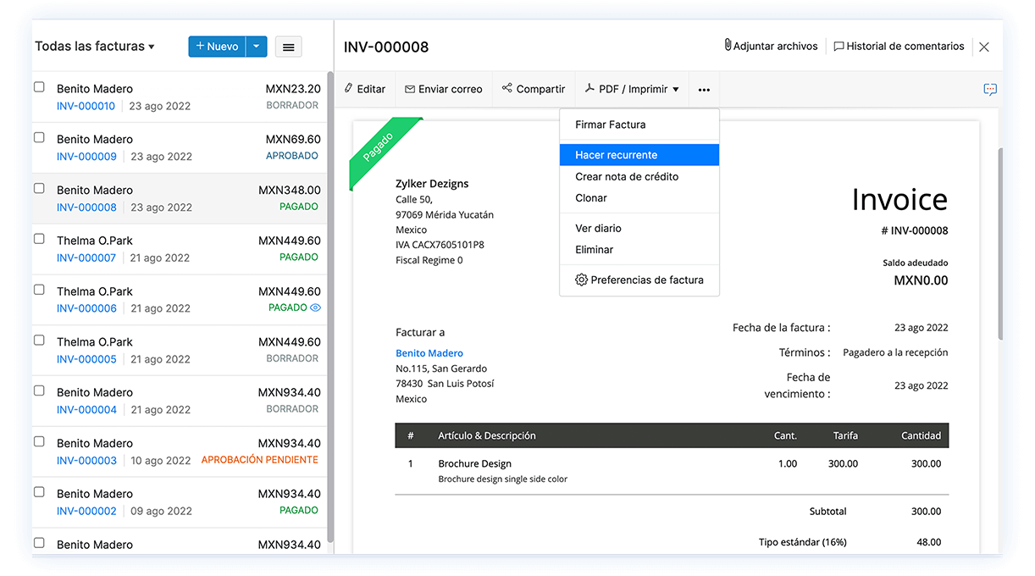Click the + Nuevo button
This screenshot has width=1035, height=576.
pyautogui.click(x=217, y=47)
